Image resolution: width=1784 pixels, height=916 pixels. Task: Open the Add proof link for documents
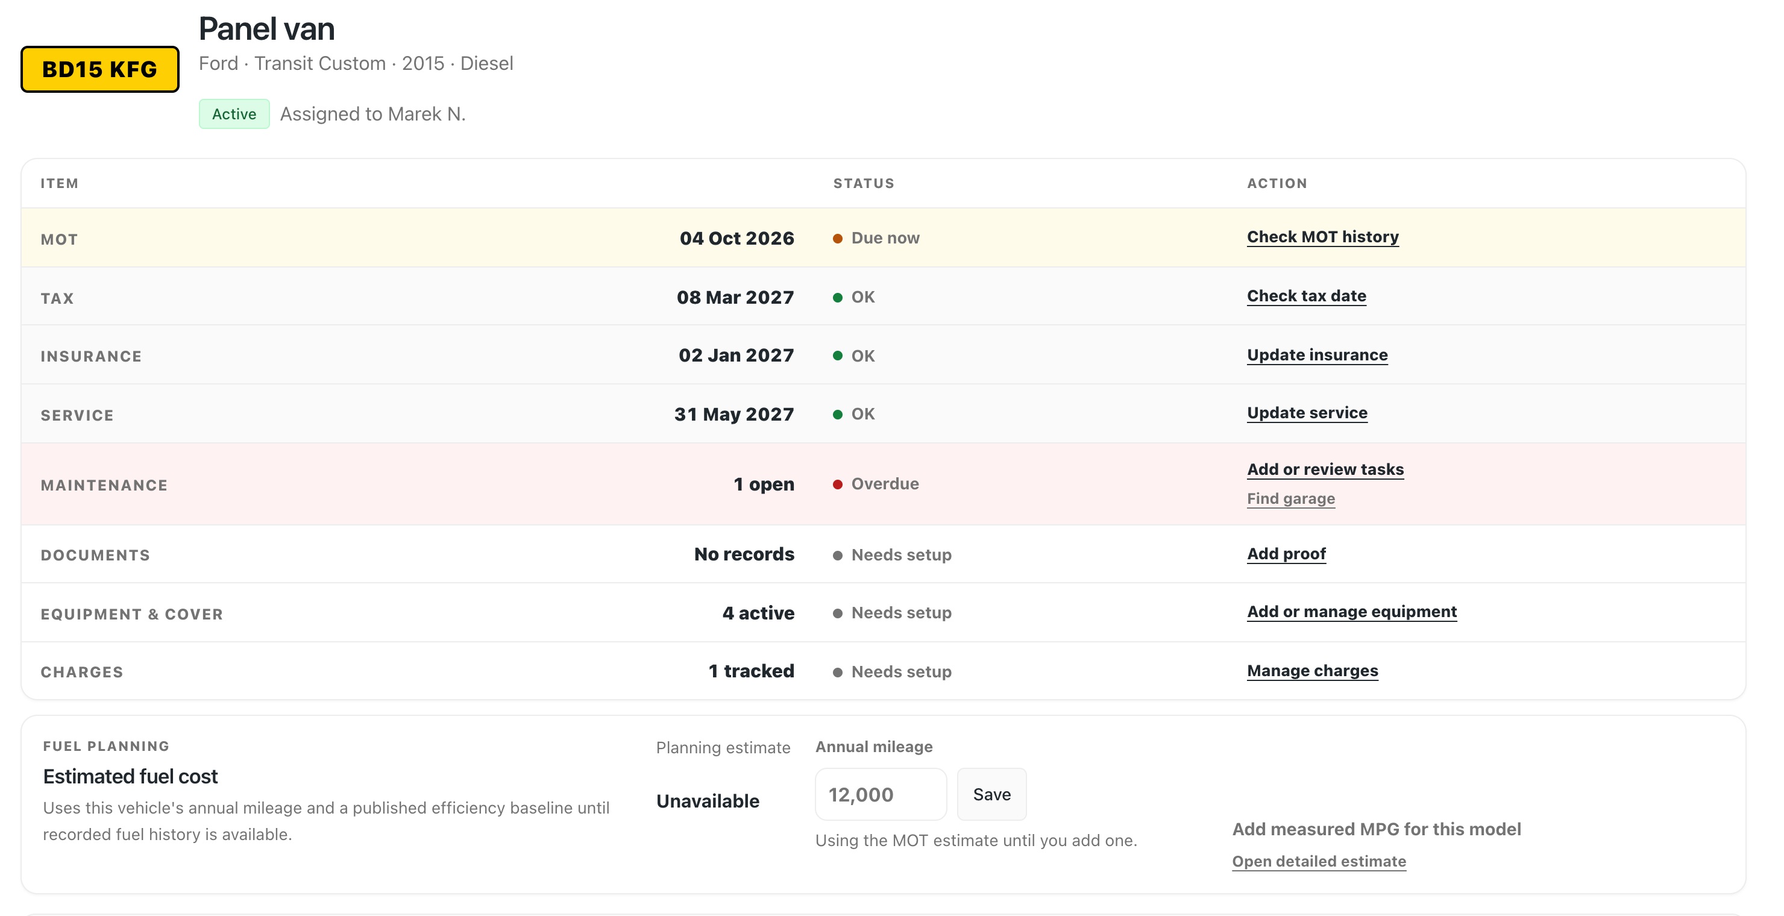1286,554
